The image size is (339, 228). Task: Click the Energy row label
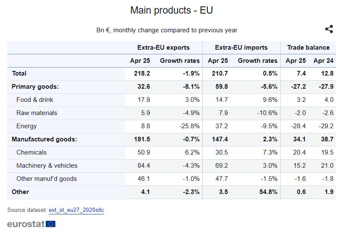(x=26, y=126)
